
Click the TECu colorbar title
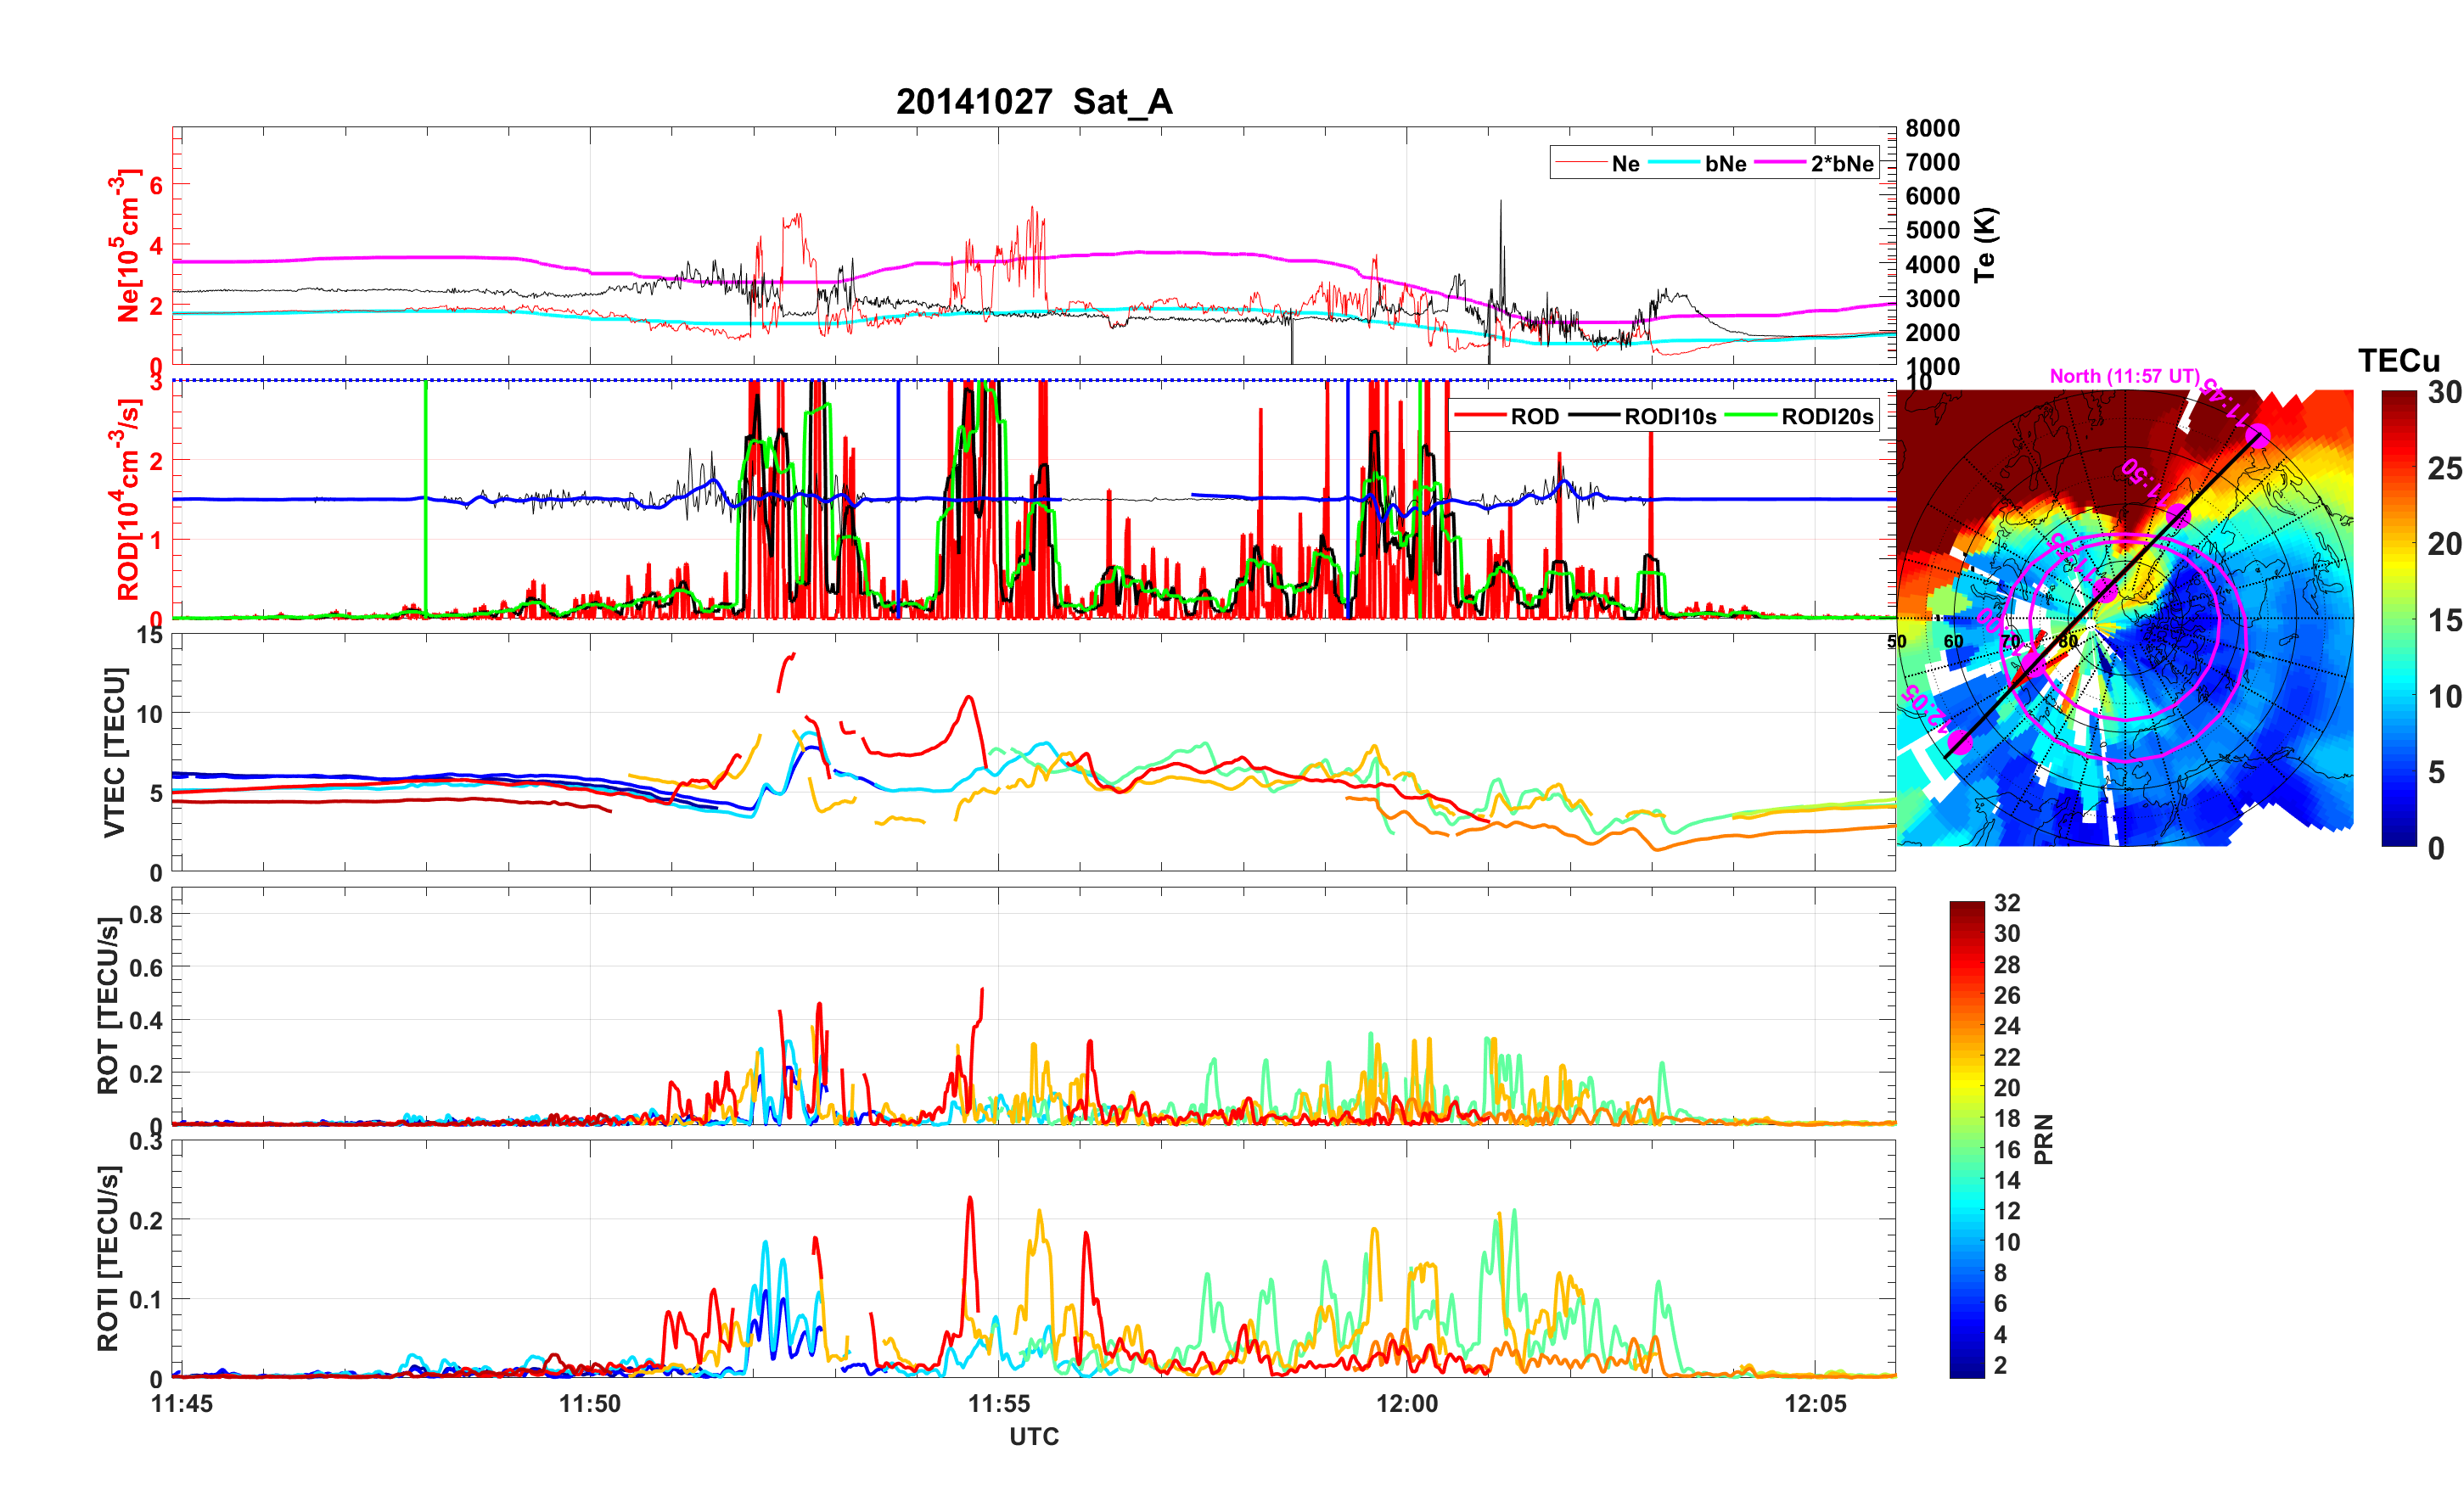2398,361
